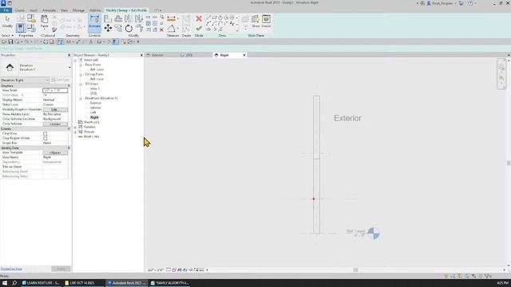Screen dimensions: 511x287
Task: Collapse the Views (all) tree node
Action: click(x=75, y=61)
